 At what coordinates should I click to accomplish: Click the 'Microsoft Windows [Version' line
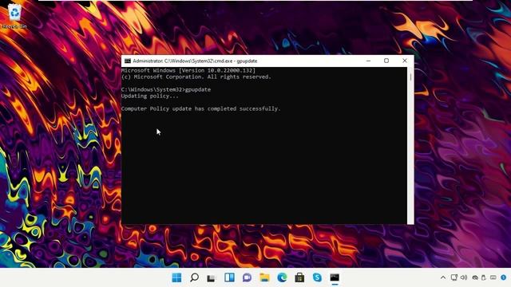coord(188,70)
